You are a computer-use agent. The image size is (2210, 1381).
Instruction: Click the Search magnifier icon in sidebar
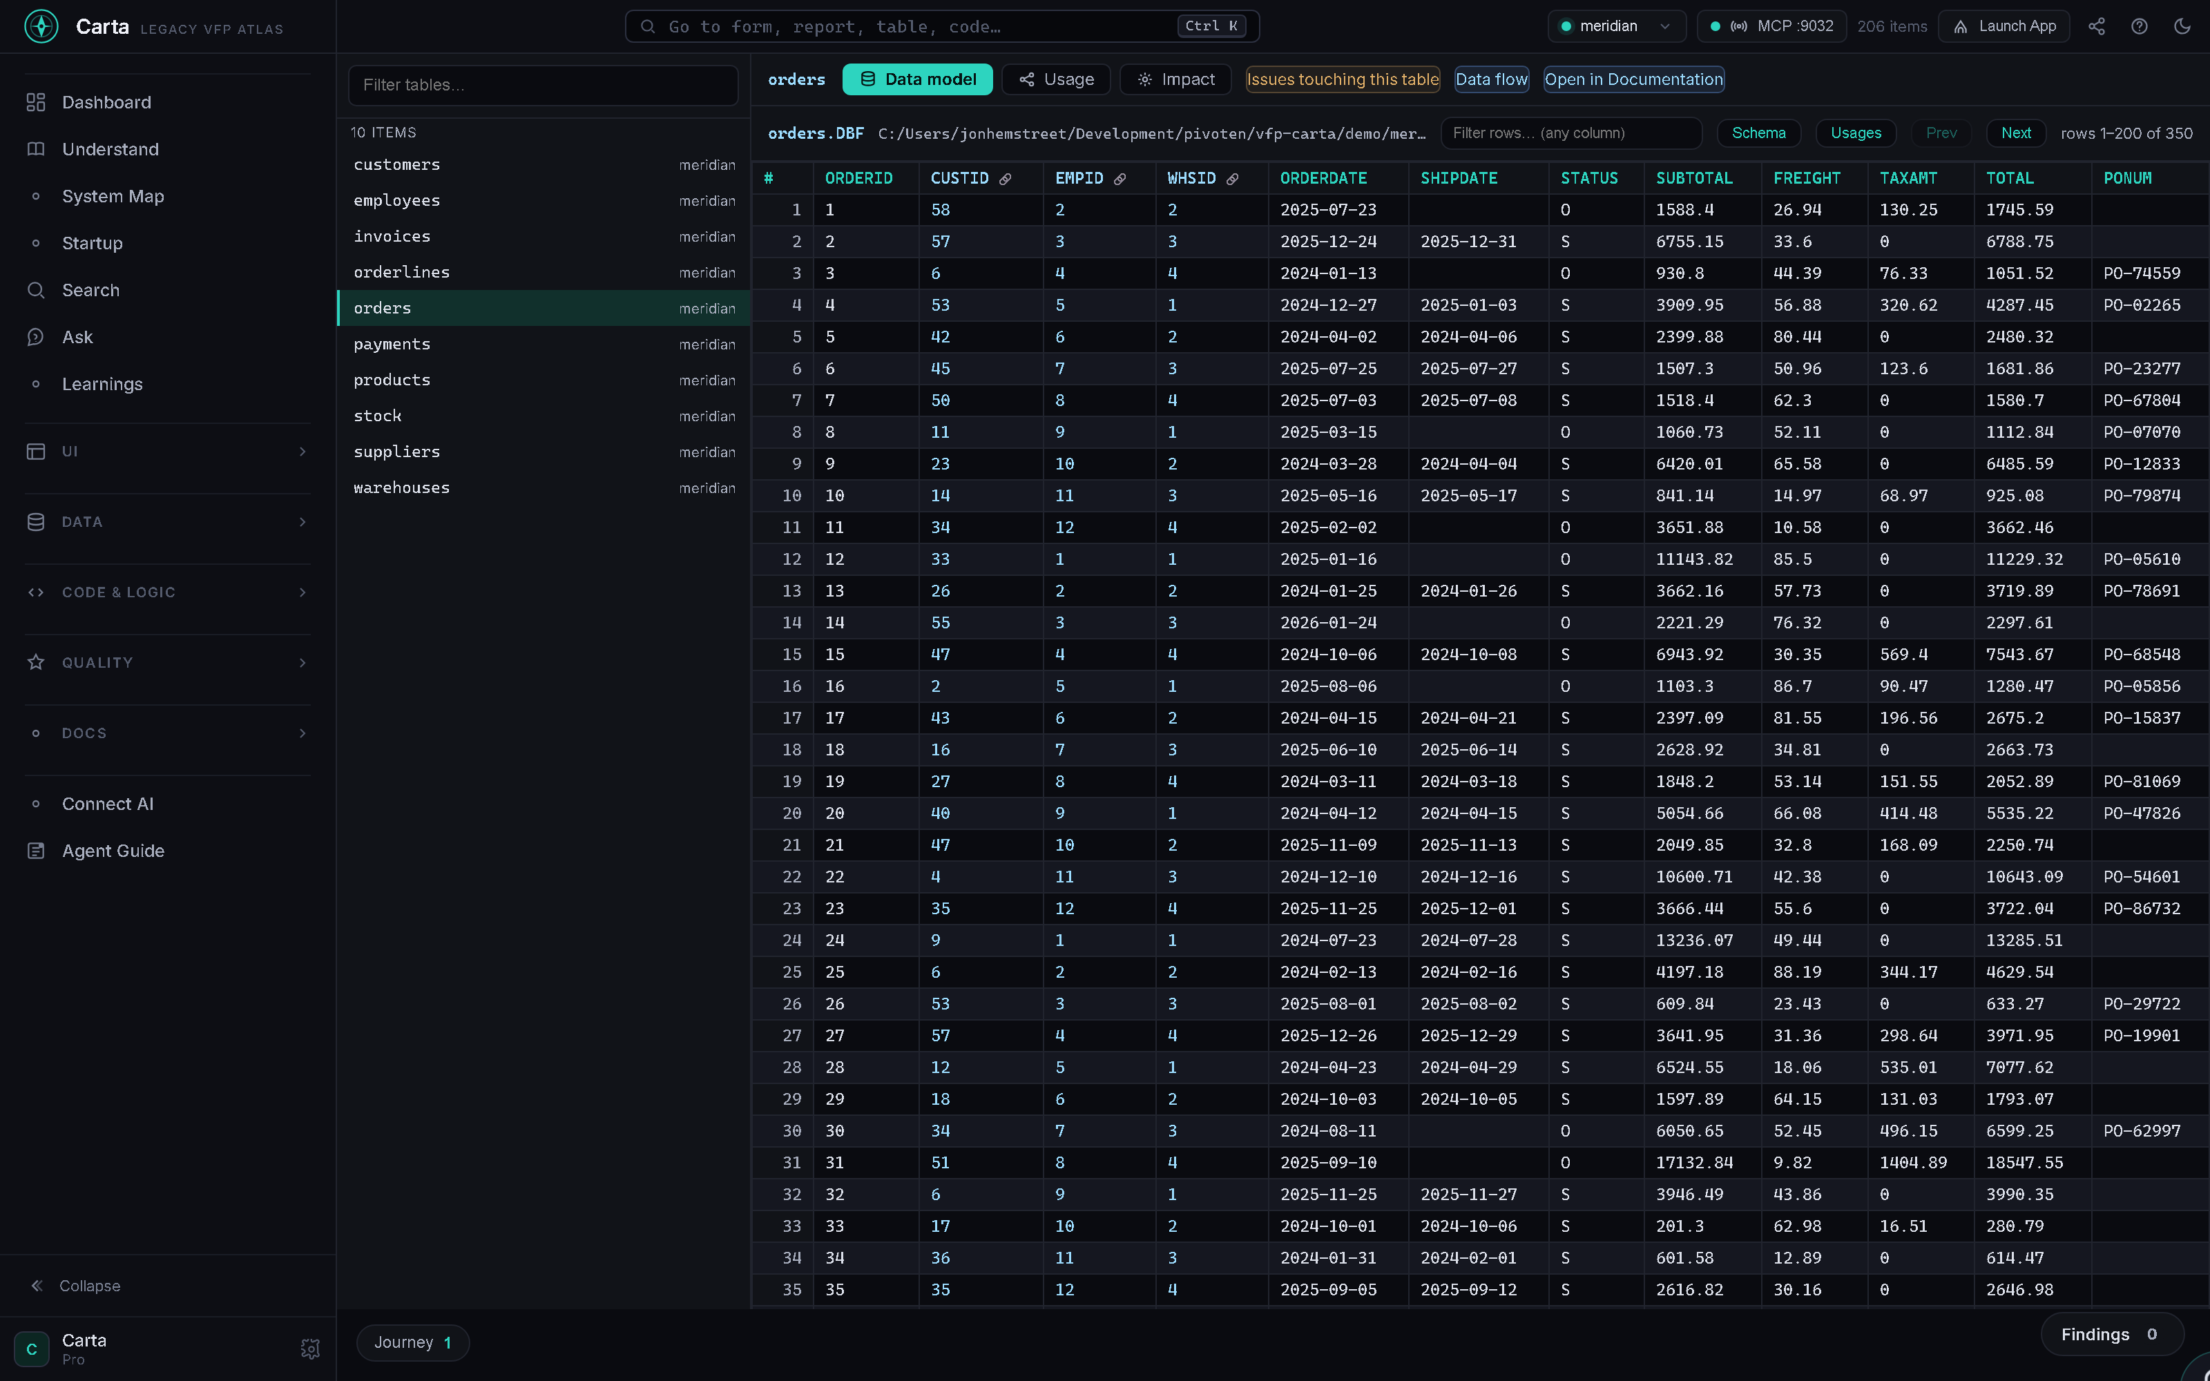pyautogui.click(x=36, y=289)
